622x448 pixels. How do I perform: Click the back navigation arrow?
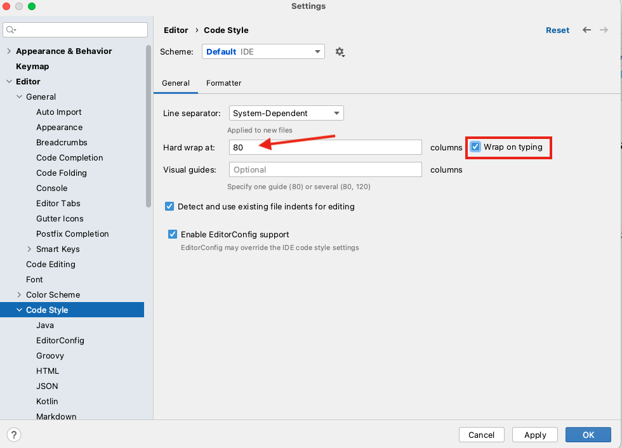click(586, 30)
